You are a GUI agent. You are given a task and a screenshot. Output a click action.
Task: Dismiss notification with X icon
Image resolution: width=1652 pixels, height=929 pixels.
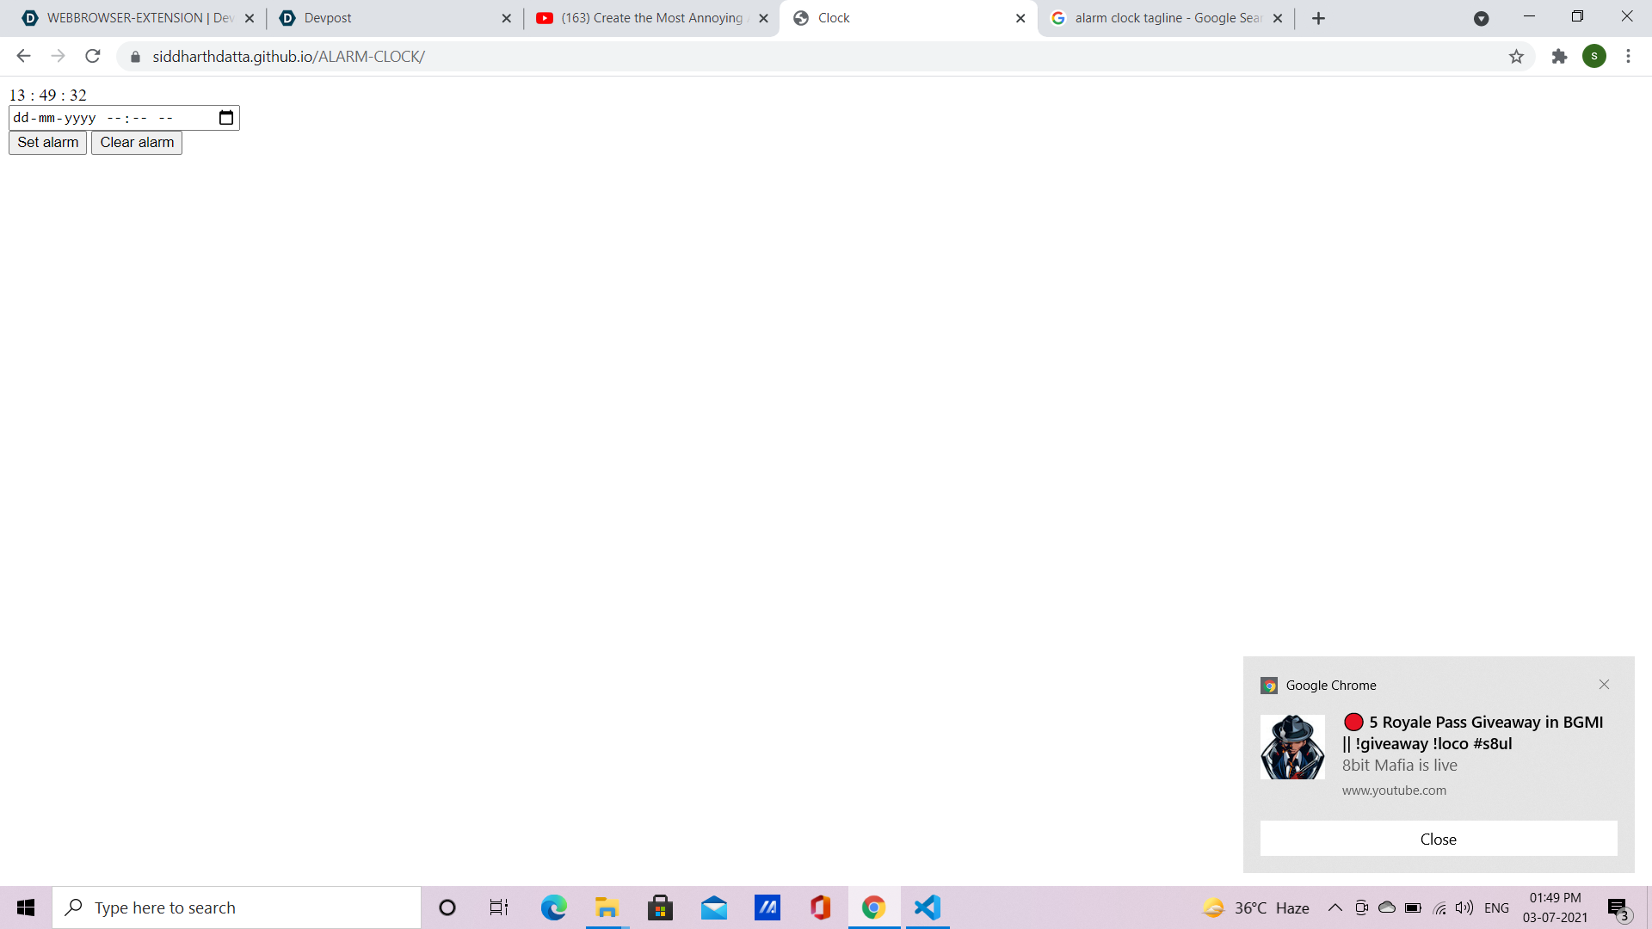1604,685
